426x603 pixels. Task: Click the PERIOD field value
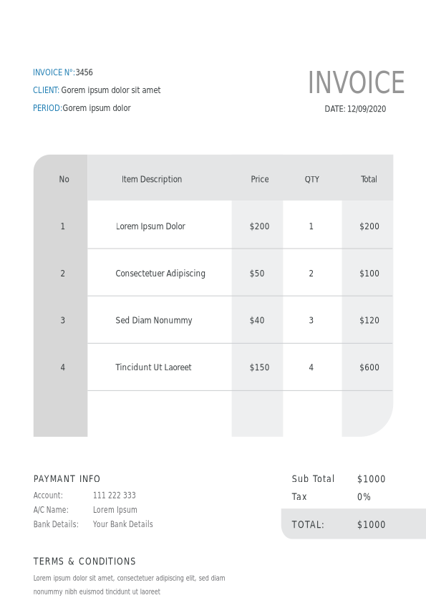coord(97,108)
